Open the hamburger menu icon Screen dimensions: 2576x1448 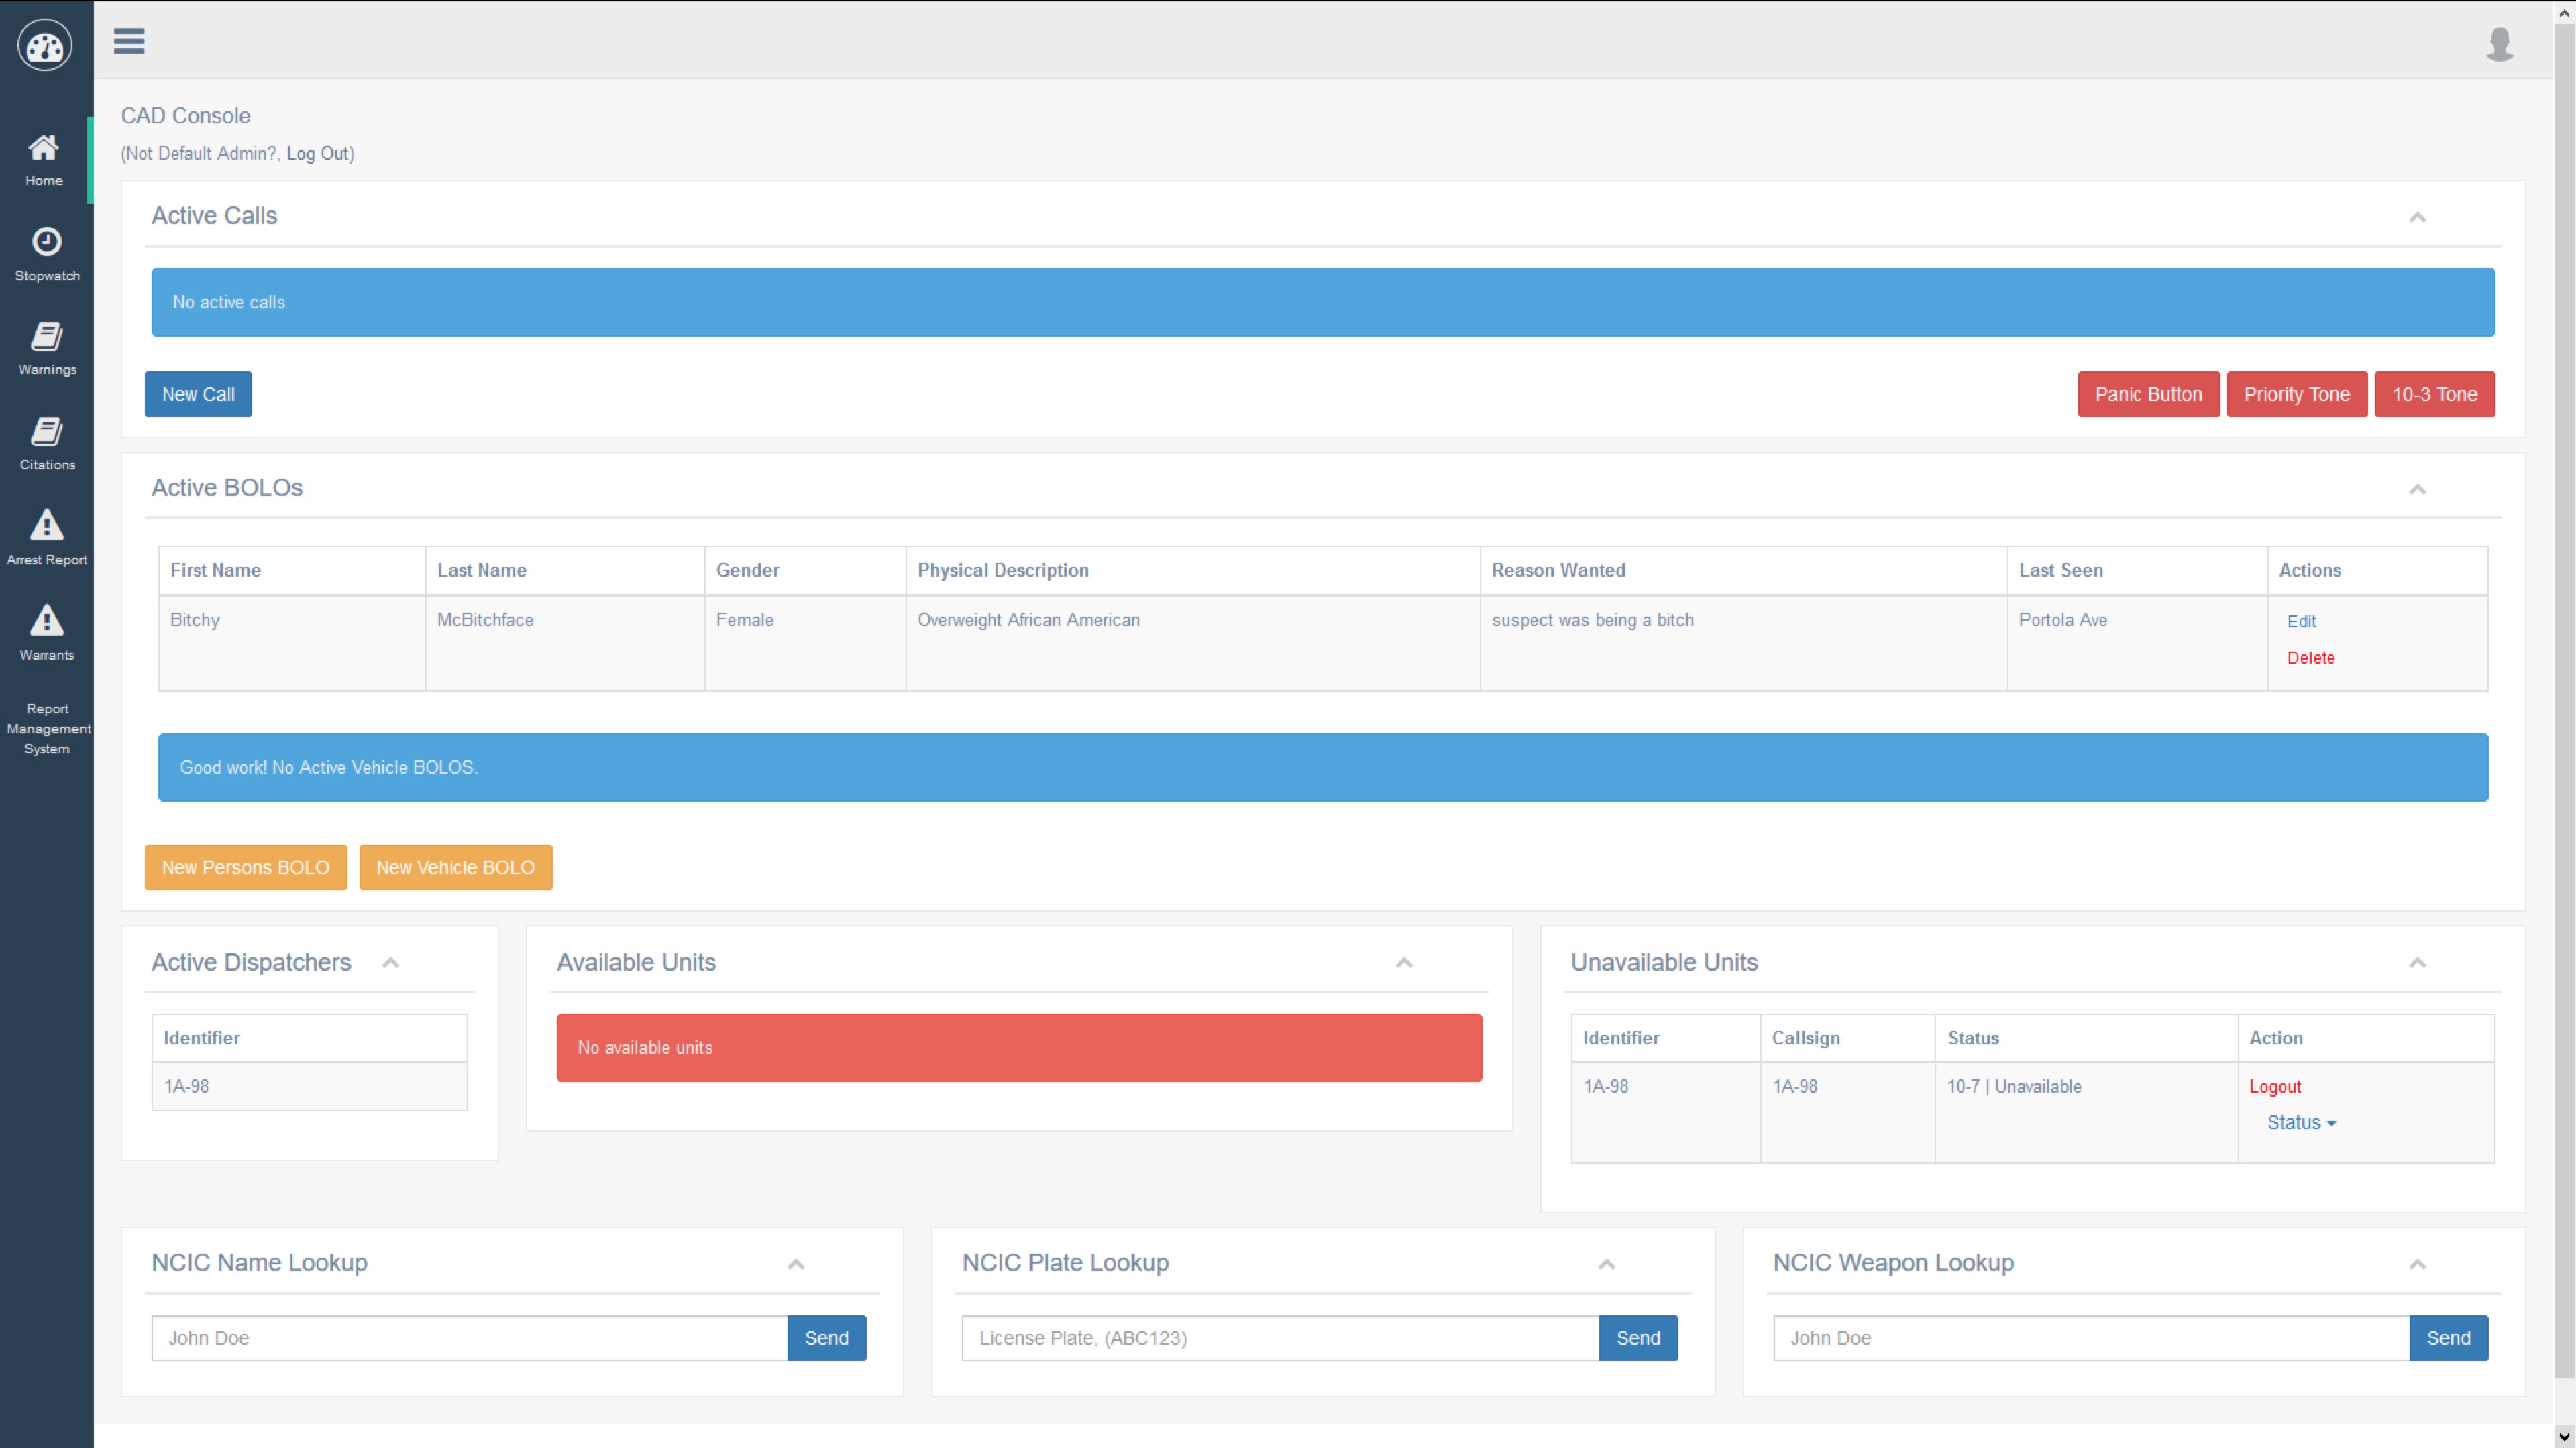129,42
